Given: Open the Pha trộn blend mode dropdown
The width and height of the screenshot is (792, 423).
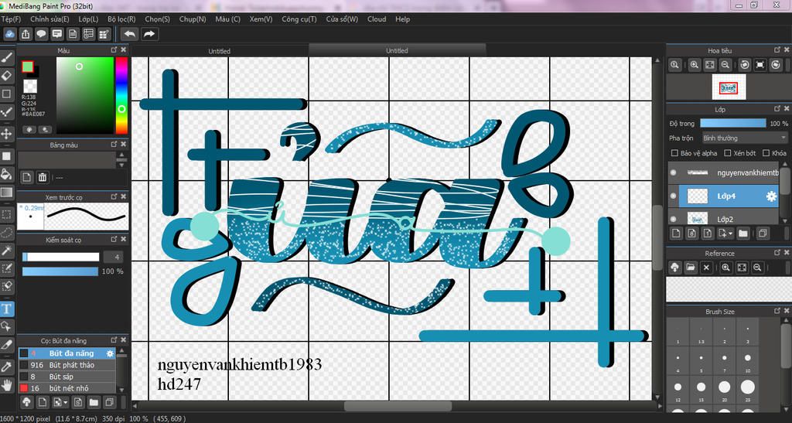Looking at the screenshot, I should [x=745, y=138].
